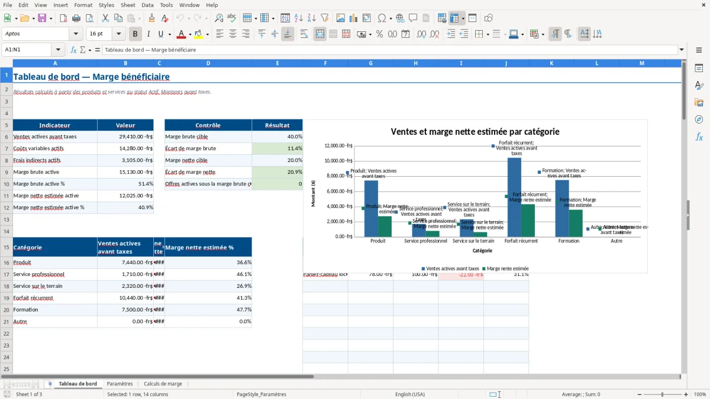Insert a comment
This screenshot has width=710, height=399.
pos(413,18)
